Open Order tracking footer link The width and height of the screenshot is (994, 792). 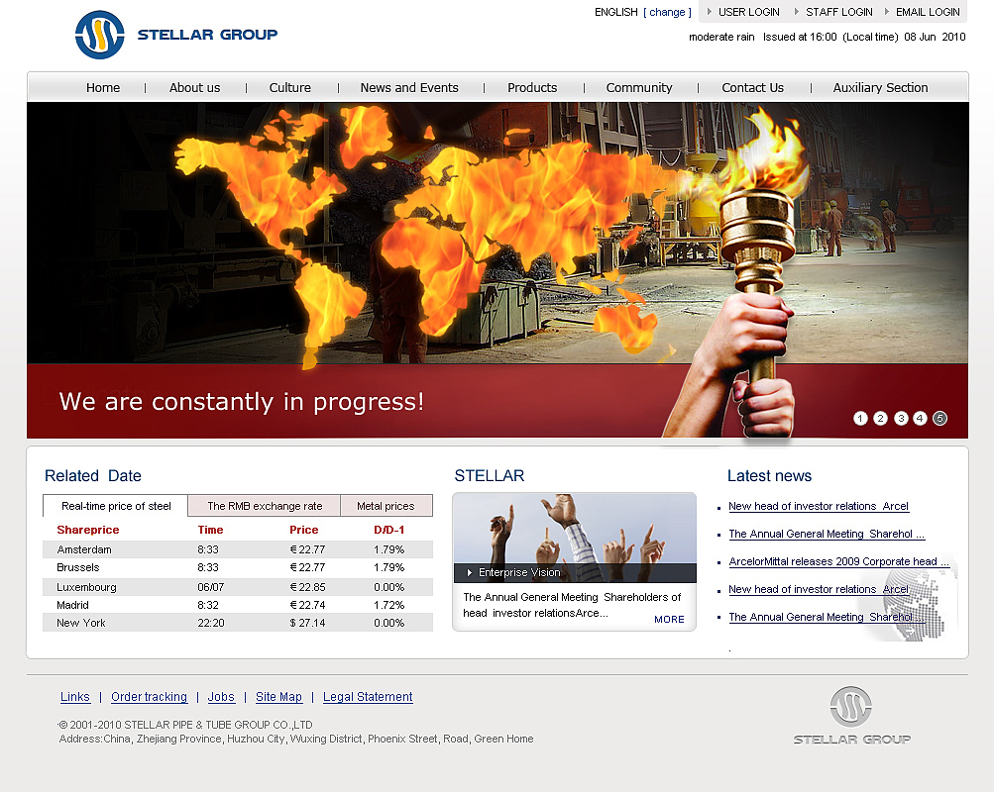coord(149,697)
